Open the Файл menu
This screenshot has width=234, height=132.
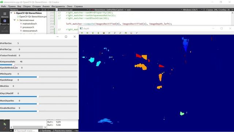pyautogui.click(x=3, y=6)
